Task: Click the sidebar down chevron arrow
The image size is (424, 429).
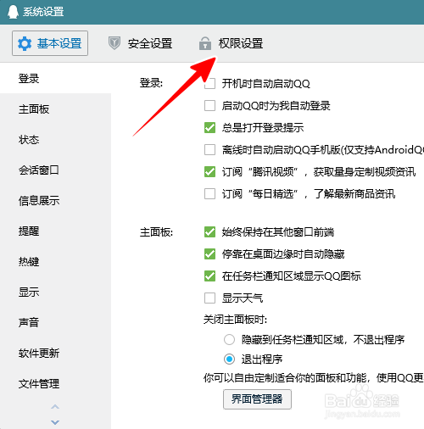Action: pos(55,422)
